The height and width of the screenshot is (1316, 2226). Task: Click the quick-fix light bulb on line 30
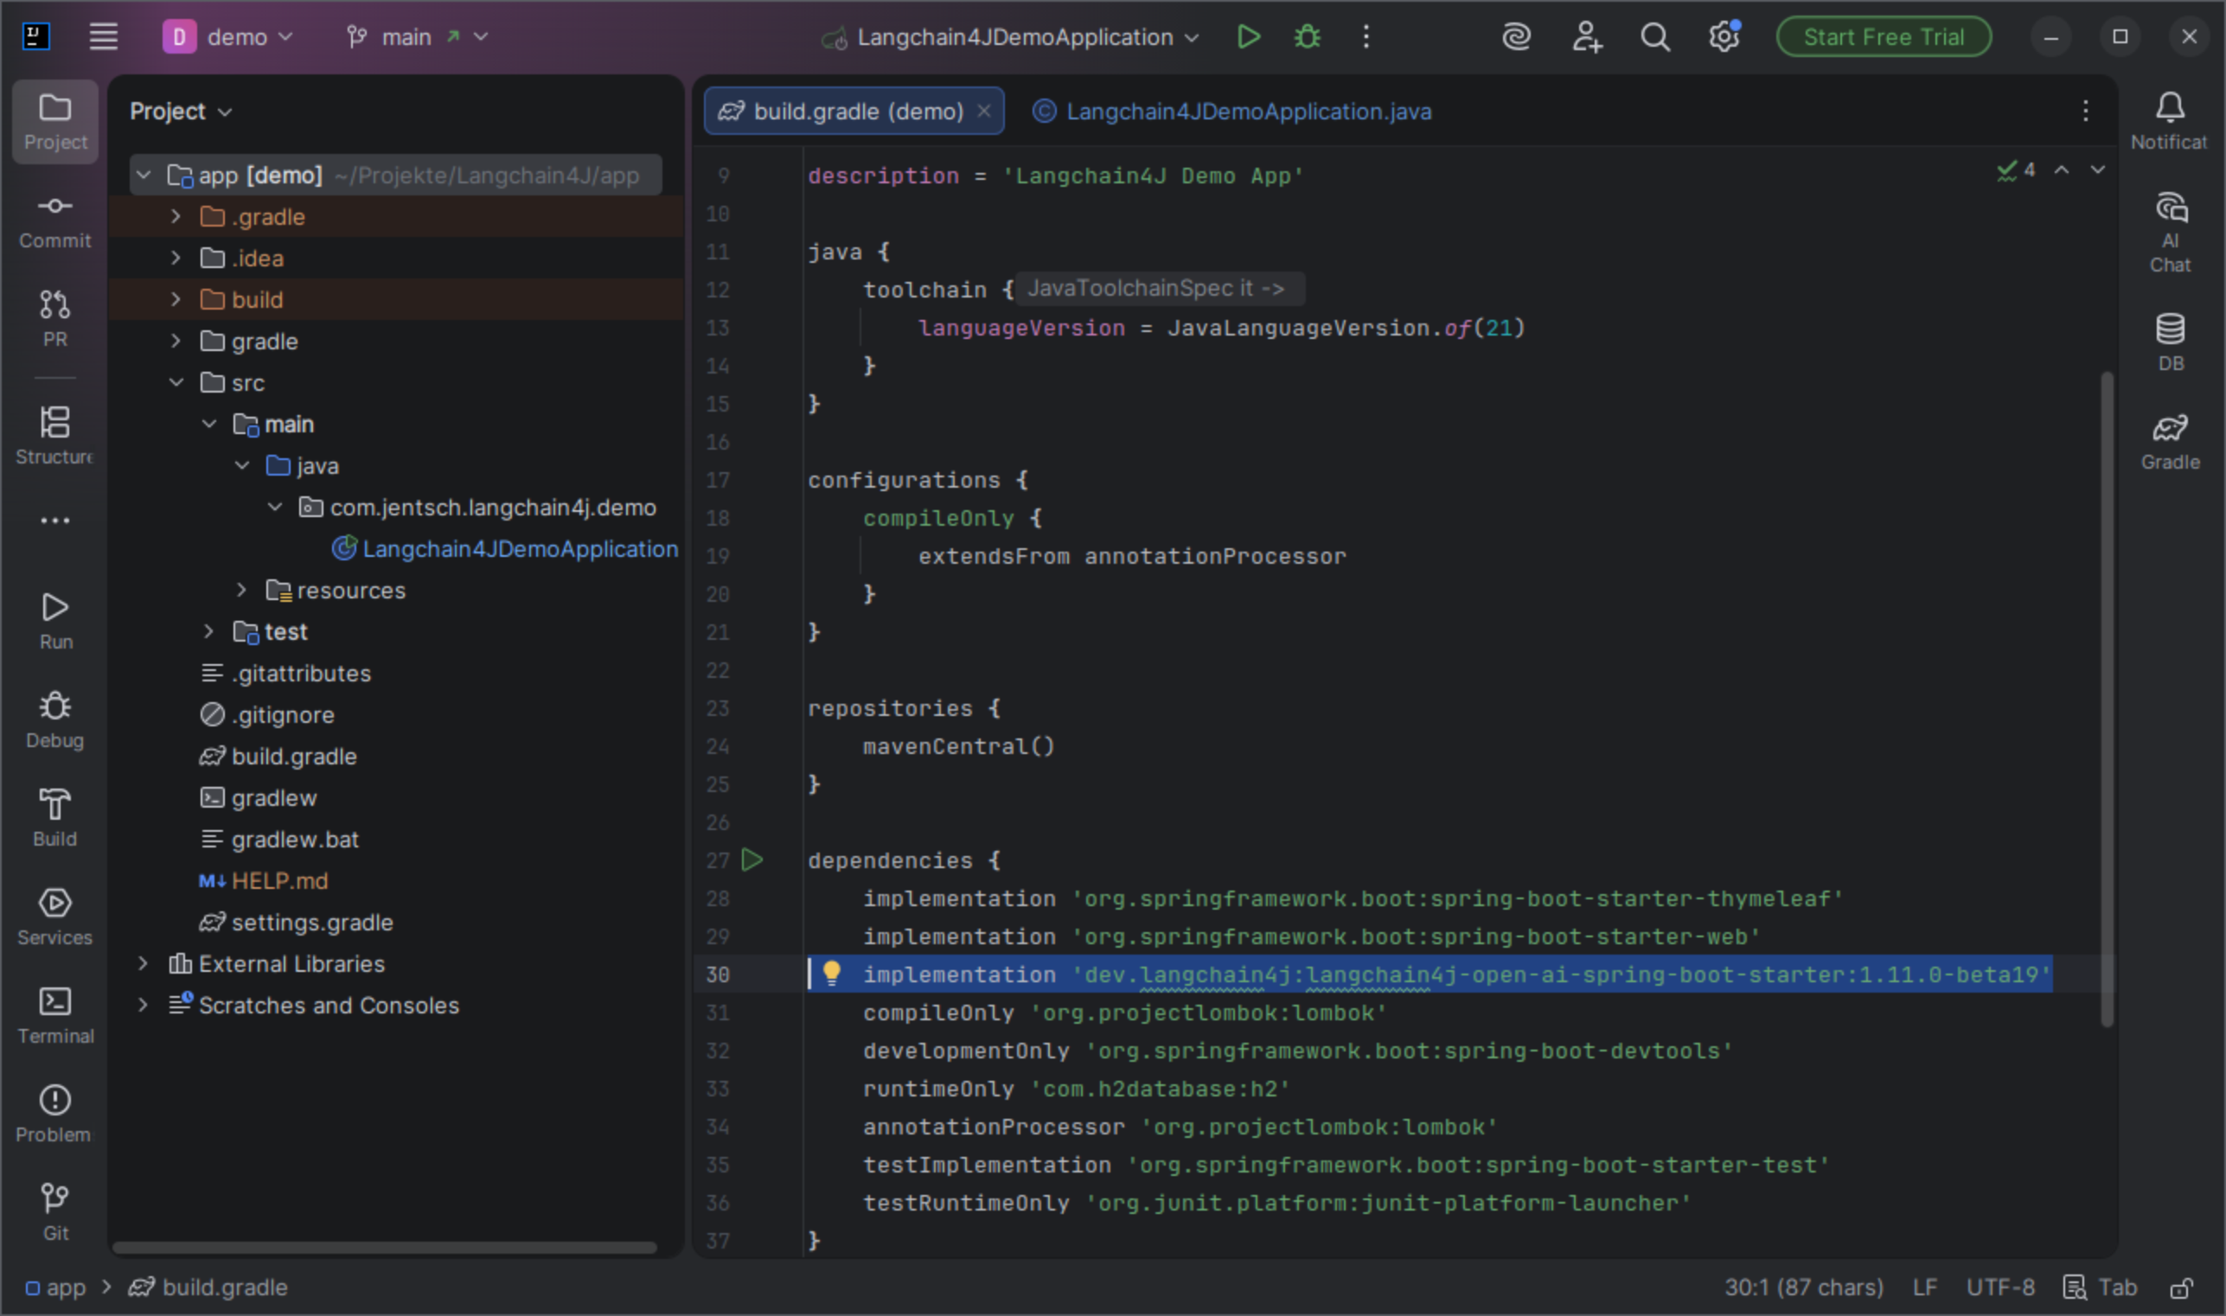pos(831,973)
